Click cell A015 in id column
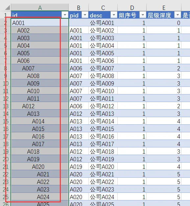Screen dimensions: 190x206 (x=40, y=129)
